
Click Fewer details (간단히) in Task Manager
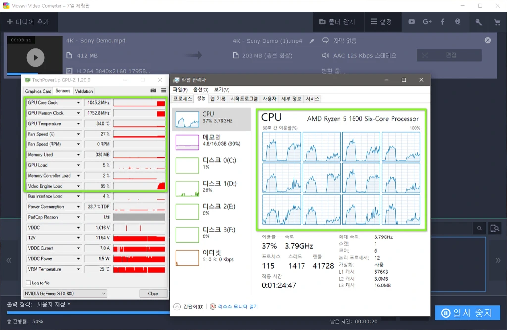(x=189, y=307)
